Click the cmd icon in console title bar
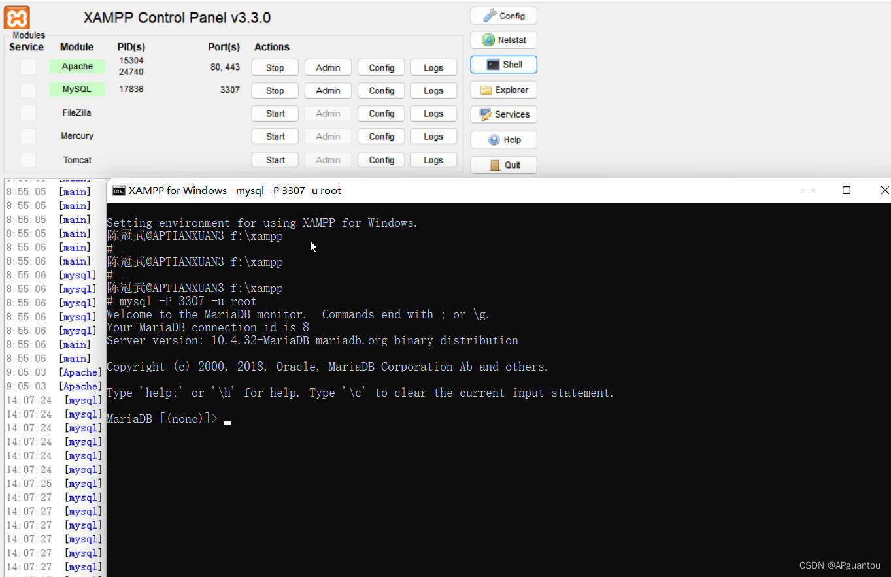The image size is (891, 577). [x=118, y=191]
